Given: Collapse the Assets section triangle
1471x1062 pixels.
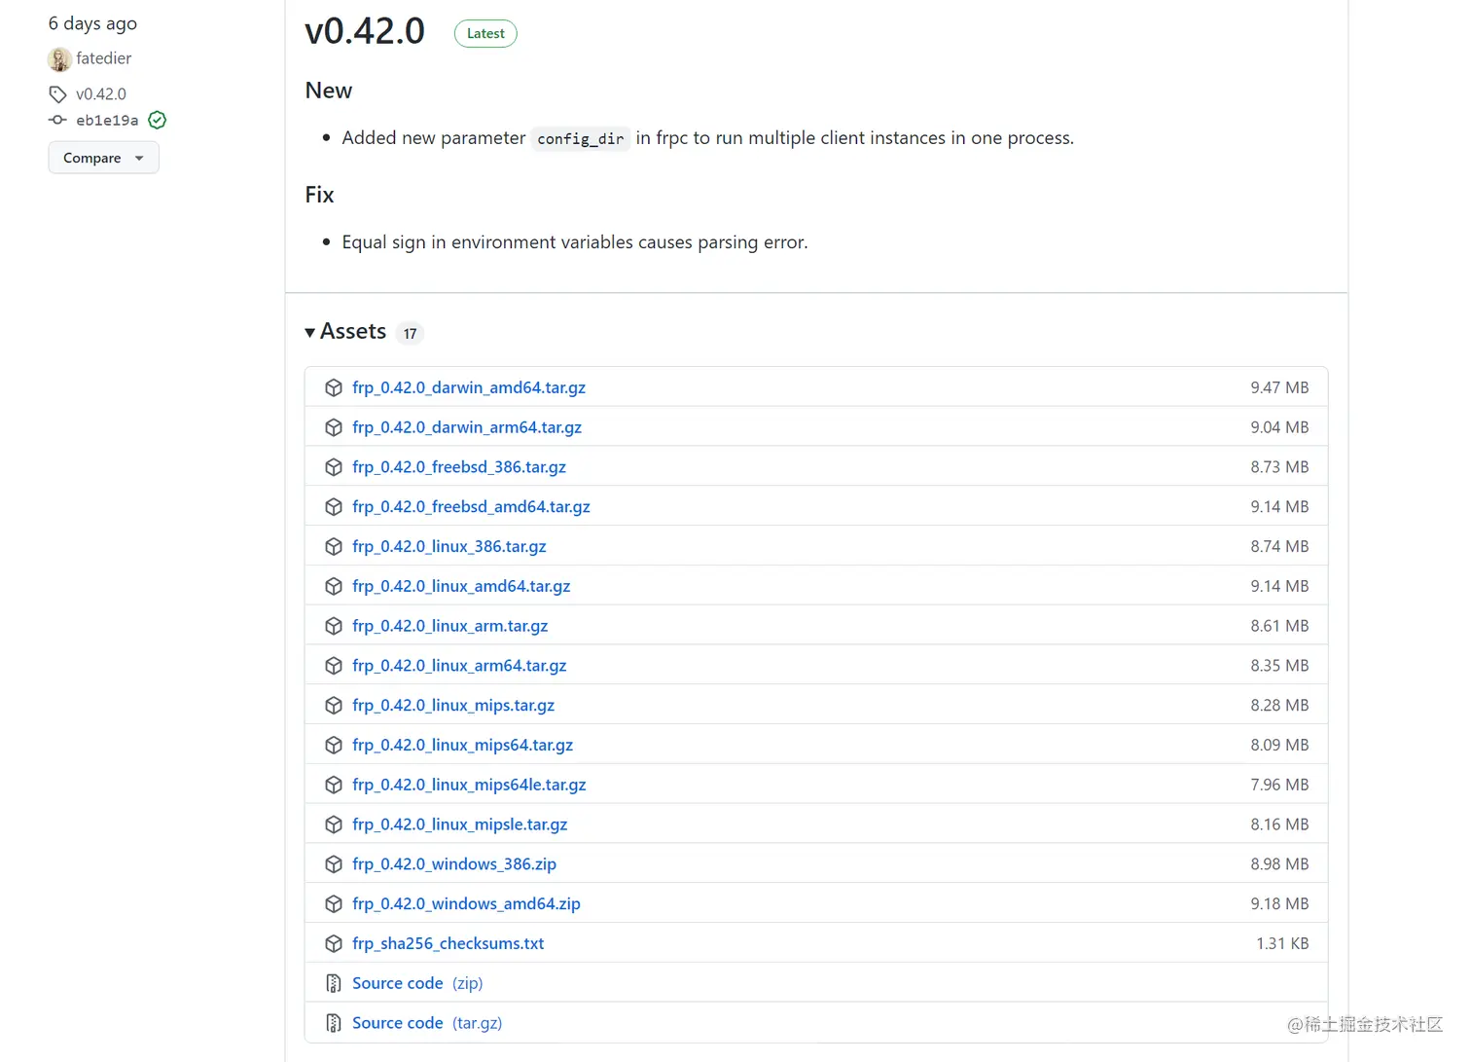Looking at the screenshot, I should coord(309,333).
